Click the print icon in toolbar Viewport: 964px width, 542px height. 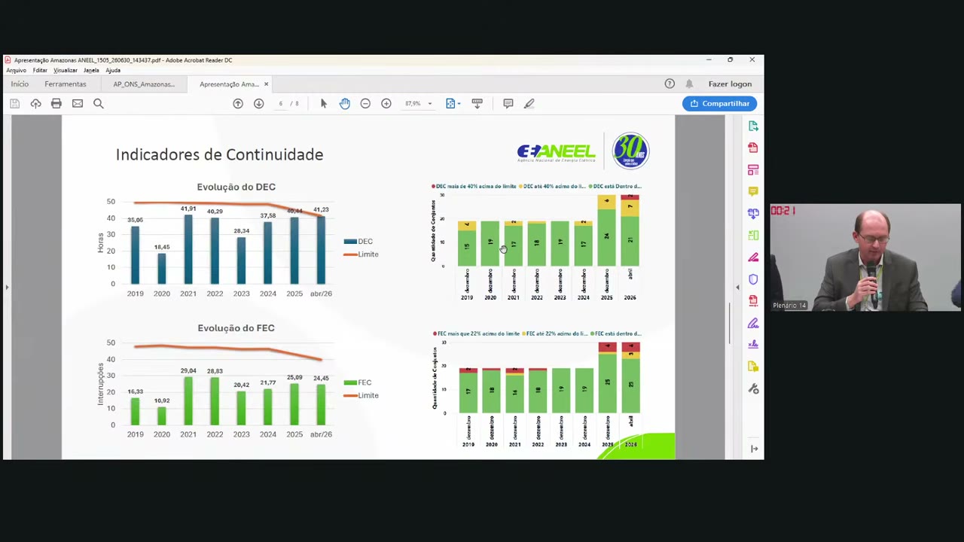(56, 103)
